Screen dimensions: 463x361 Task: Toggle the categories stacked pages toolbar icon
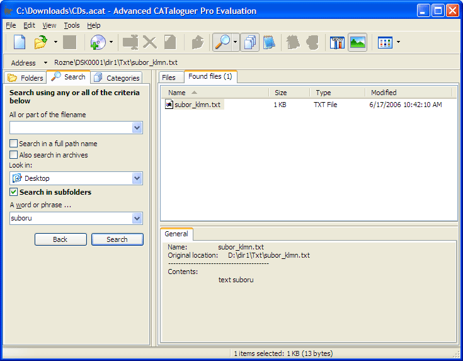coord(250,42)
